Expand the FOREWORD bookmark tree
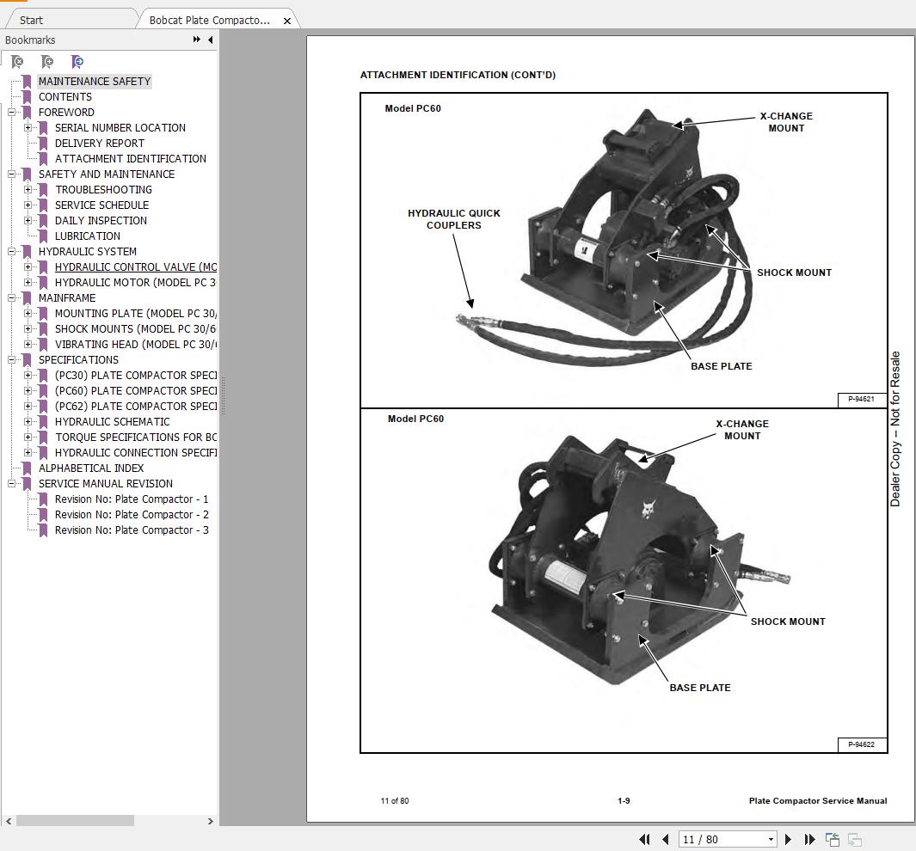This screenshot has height=851, width=916. [11, 112]
